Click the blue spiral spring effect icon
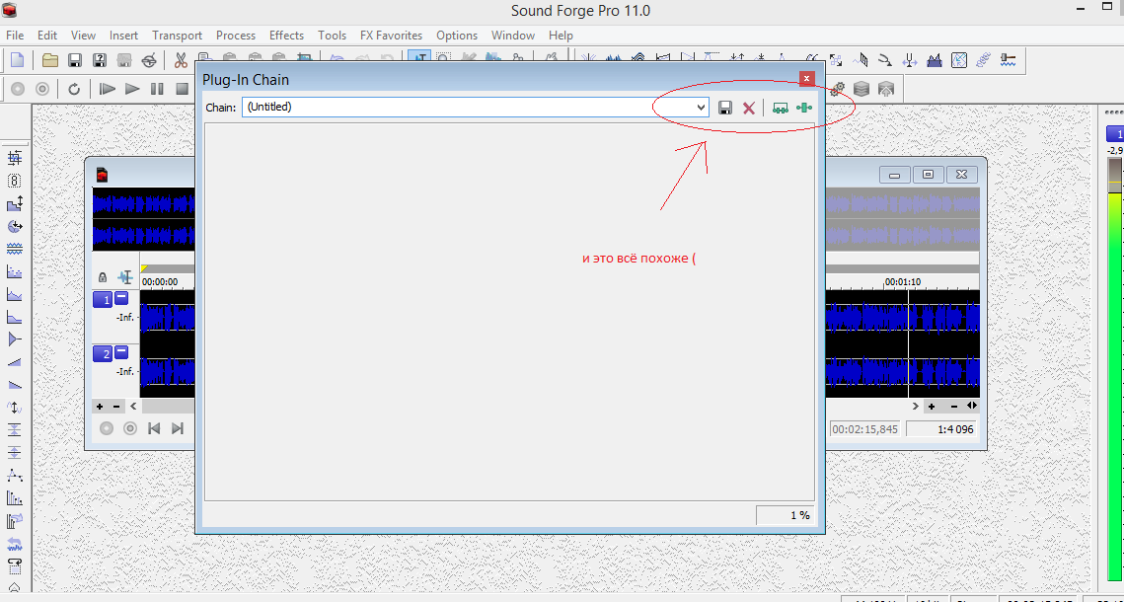Viewport: 1124px width, 602px height. pos(984,60)
